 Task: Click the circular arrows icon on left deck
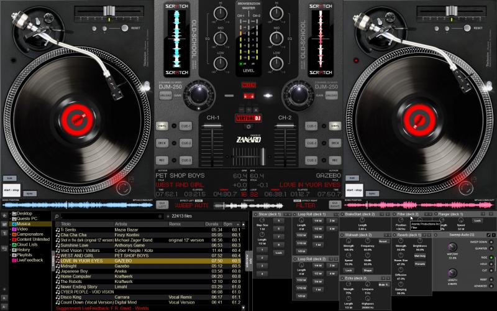pos(123,188)
